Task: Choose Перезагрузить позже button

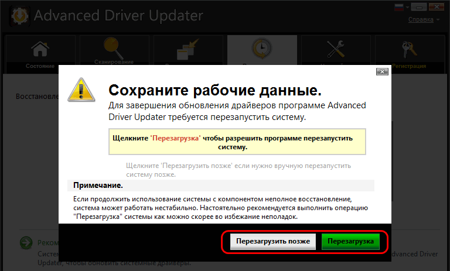Action: 273,242
